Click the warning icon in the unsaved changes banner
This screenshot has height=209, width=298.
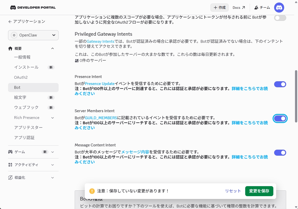[92, 191]
